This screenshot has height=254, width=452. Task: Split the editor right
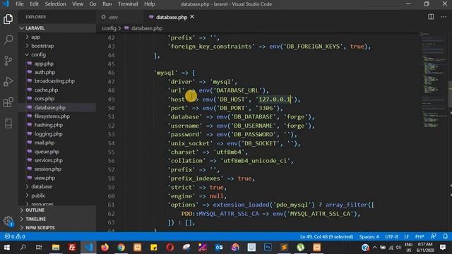point(431,17)
